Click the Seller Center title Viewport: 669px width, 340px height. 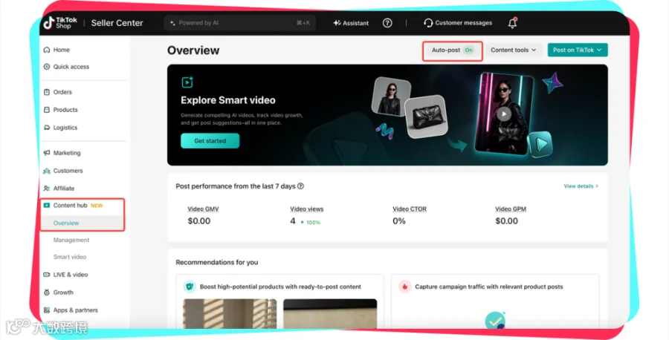[x=117, y=23]
